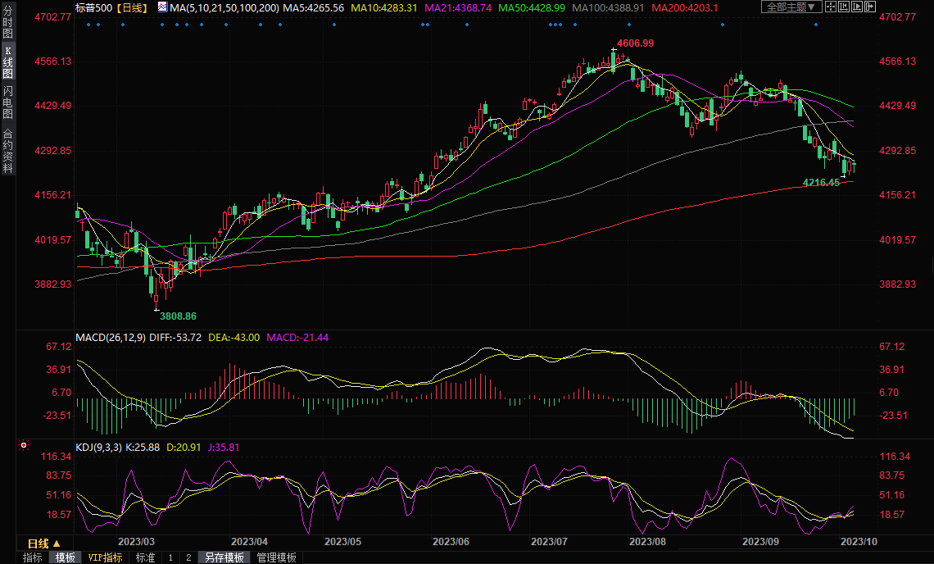Open the 合约资料 side tab

click(8, 150)
